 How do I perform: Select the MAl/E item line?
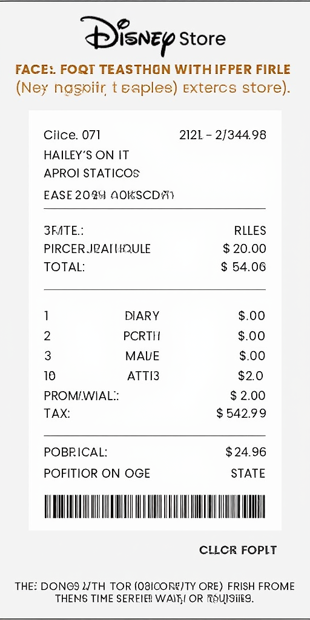[x=154, y=356]
